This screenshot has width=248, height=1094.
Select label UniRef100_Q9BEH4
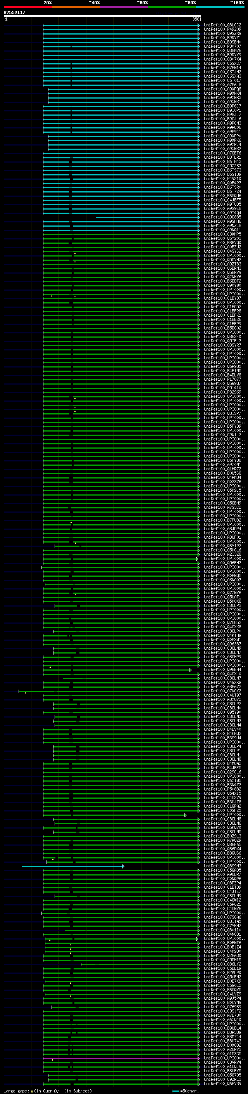pyautogui.click(x=222, y=670)
